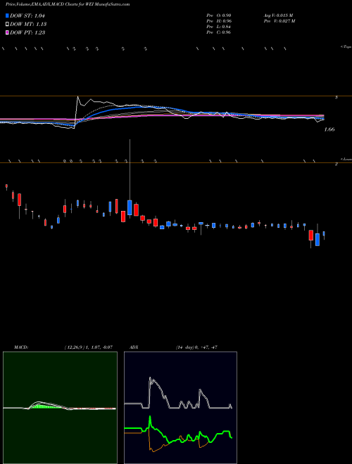Click the '<Lows' marker label
This screenshot has width=352, height=464.
(x=346, y=159)
